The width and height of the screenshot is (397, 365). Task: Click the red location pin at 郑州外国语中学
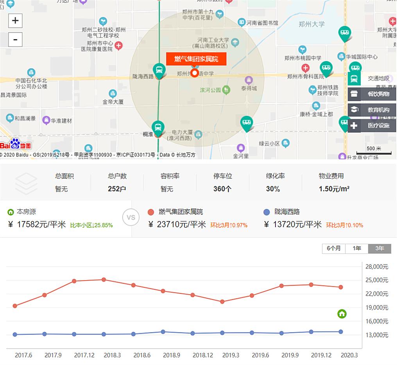pyautogui.click(x=194, y=72)
